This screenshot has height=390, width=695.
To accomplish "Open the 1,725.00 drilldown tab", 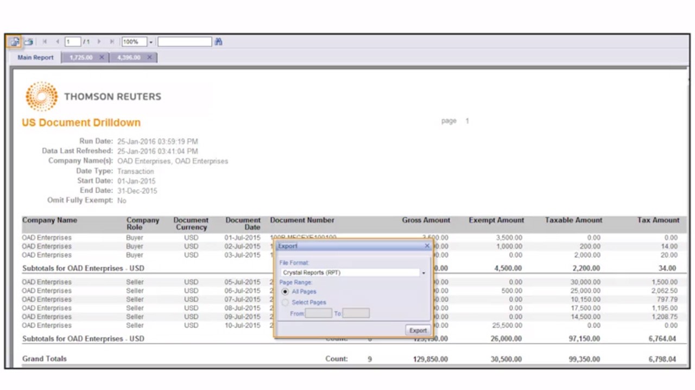I will (x=81, y=57).
